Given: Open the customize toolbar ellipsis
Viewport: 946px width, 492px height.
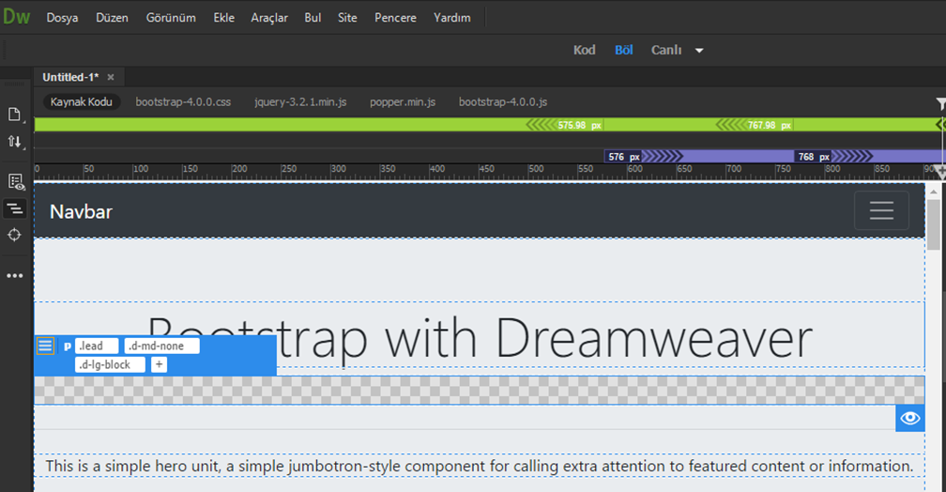Looking at the screenshot, I should (14, 276).
